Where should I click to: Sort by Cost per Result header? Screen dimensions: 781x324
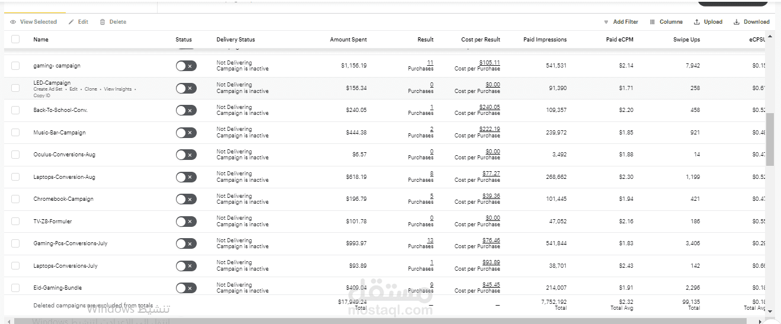click(x=481, y=40)
